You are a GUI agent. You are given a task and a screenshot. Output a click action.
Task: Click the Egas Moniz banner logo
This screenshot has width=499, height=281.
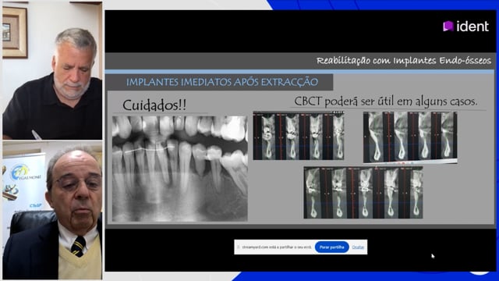[x=25, y=173]
